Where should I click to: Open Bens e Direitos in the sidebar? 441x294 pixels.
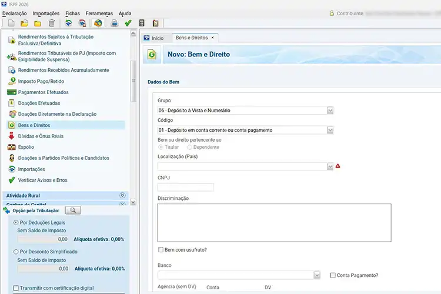(65, 125)
